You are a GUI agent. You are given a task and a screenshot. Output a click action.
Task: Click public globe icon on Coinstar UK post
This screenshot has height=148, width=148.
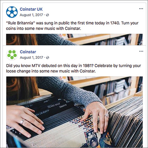(x=47, y=15)
